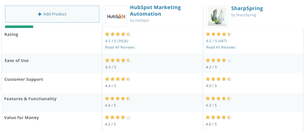305x132 pixels.
Task: Click HubSpot Customer Support stars
Action: pos(118,79)
